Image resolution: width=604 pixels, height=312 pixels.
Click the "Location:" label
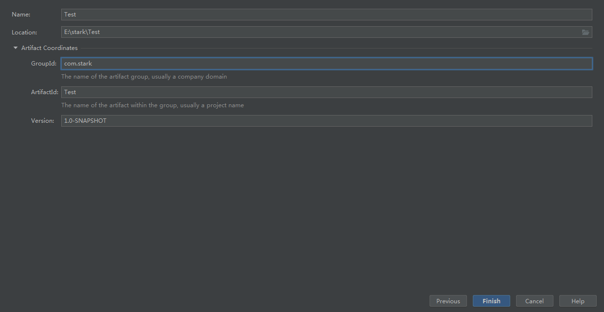tap(24, 33)
